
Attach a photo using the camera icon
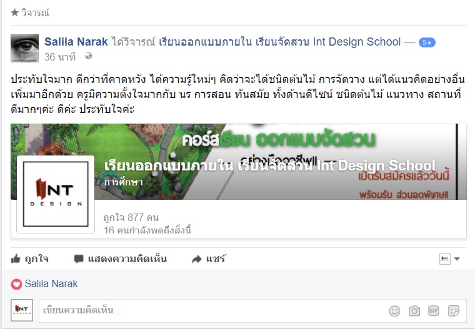414,311
